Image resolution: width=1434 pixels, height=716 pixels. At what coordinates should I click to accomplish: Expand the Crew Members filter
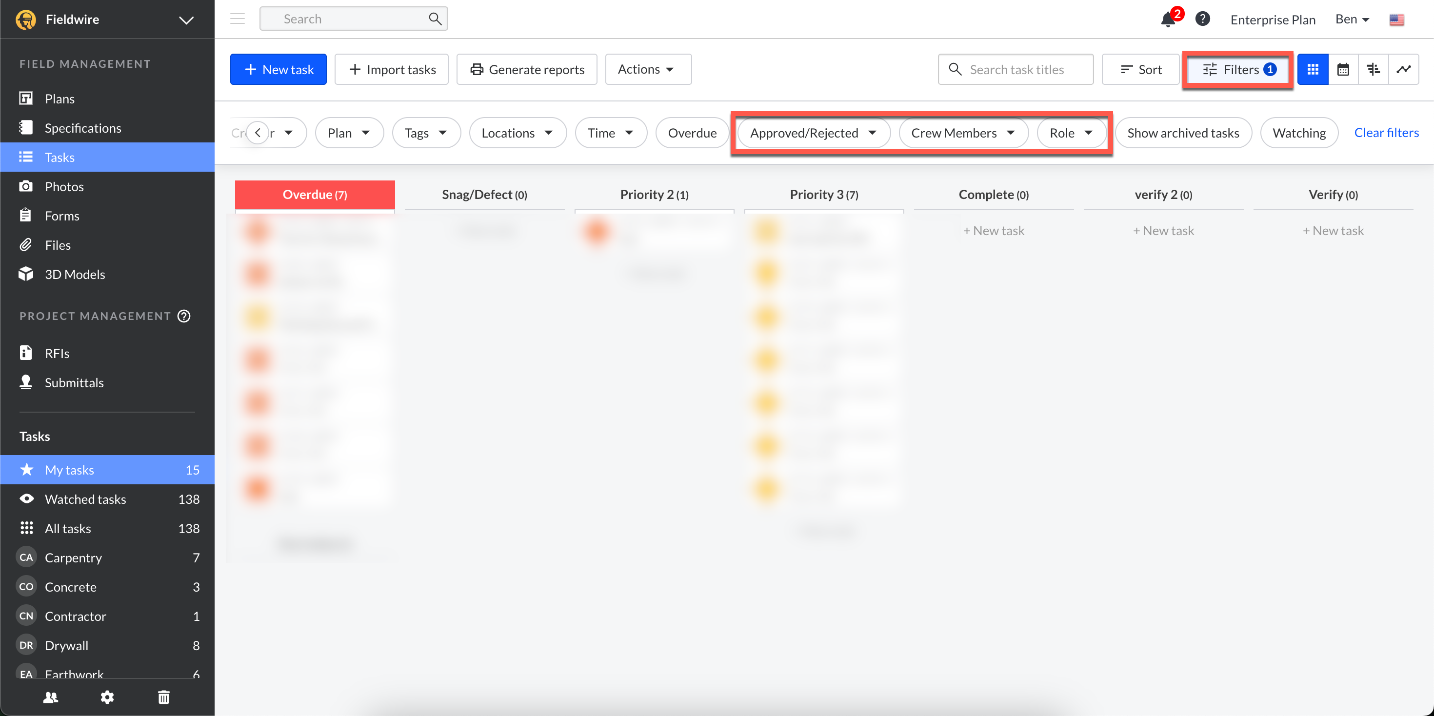click(x=964, y=133)
